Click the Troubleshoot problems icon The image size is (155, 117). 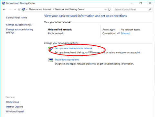50,60
